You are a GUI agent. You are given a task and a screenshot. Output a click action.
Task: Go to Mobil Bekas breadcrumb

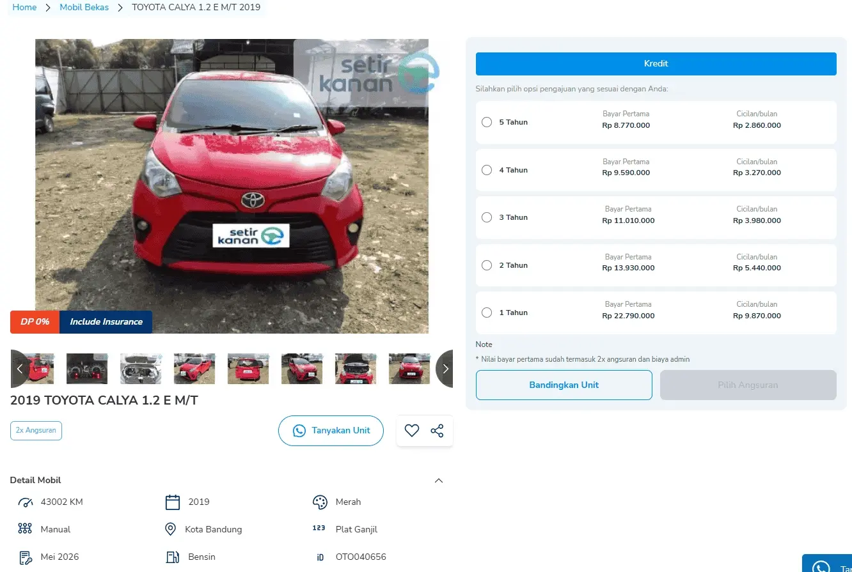pyautogui.click(x=84, y=8)
